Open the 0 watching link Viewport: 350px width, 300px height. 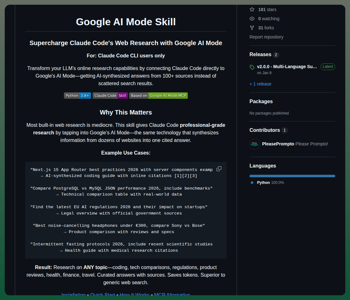point(269,19)
